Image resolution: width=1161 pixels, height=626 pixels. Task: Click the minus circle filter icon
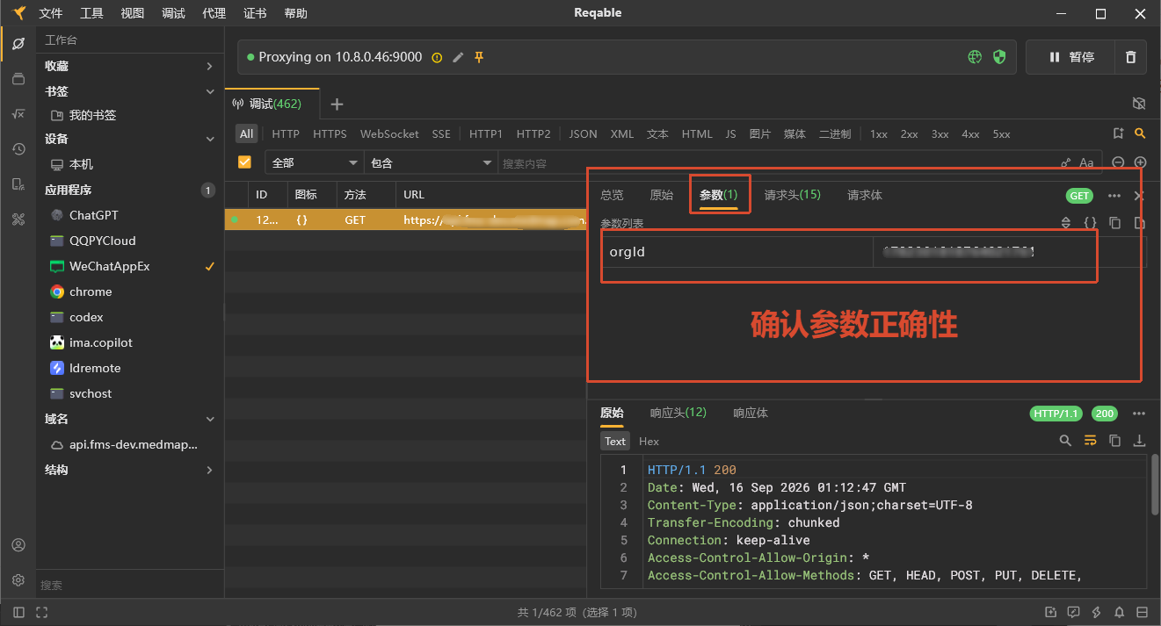click(1118, 162)
